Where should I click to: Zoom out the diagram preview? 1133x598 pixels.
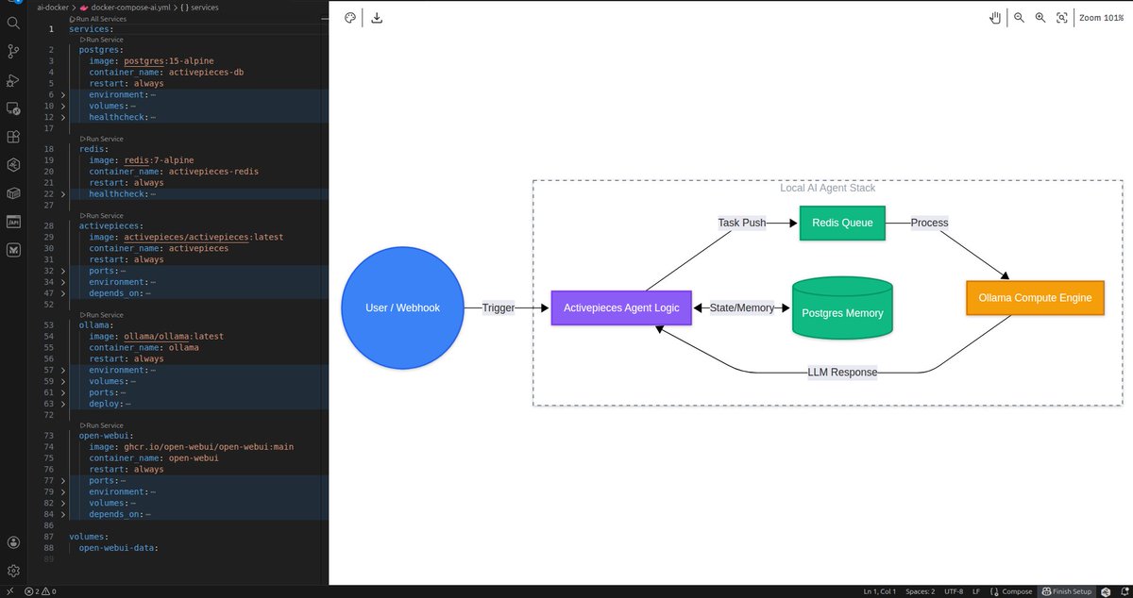(1020, 17)
